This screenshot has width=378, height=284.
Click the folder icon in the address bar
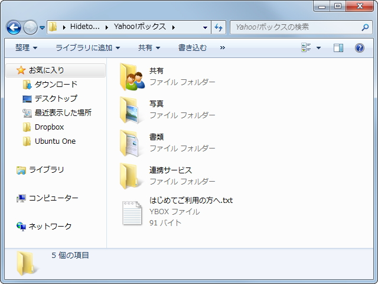pyautogui.click(x=53, y=27)
